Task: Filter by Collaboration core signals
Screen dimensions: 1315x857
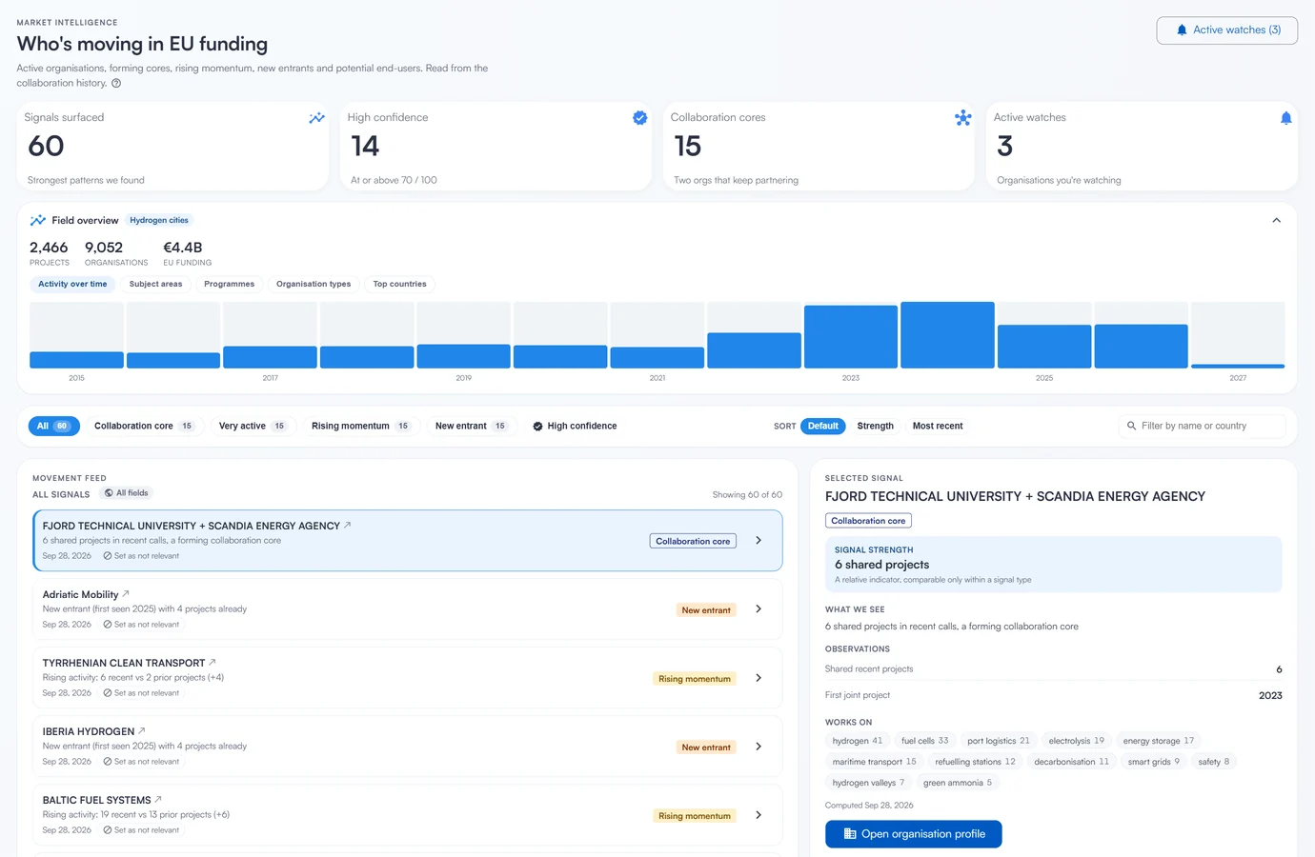Action: click(x=143, y=426)
